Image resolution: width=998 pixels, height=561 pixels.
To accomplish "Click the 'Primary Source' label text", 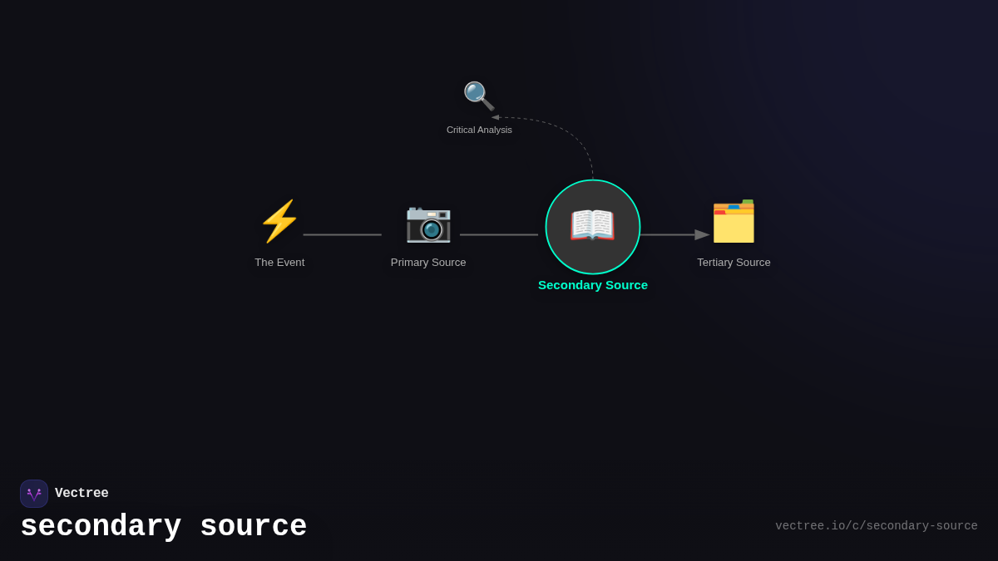I will click(428, 262).
